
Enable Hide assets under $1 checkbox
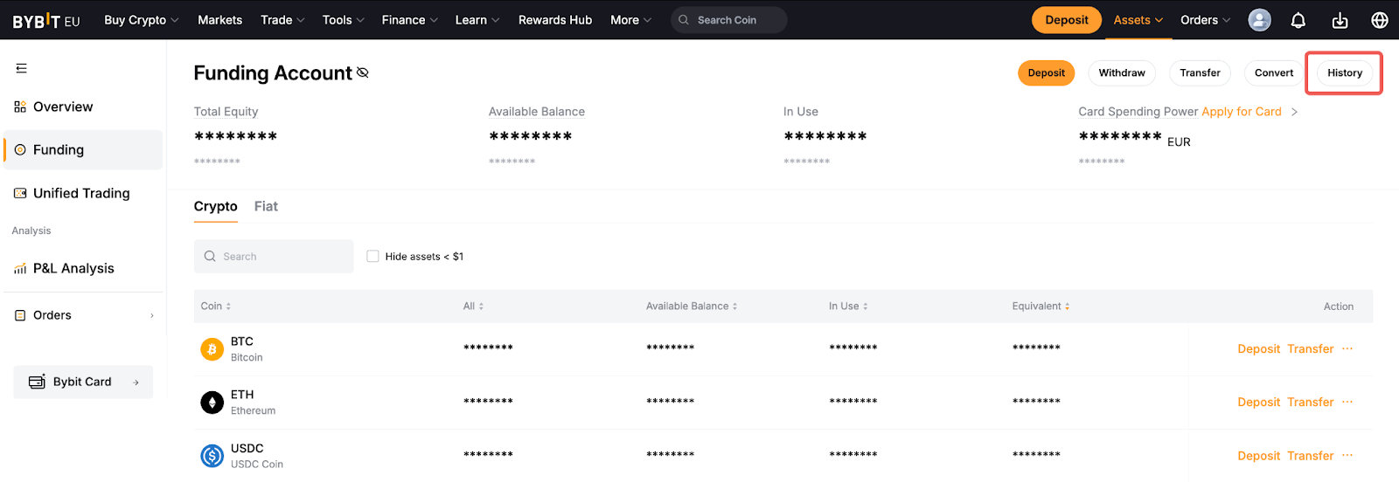click(373, 257)
